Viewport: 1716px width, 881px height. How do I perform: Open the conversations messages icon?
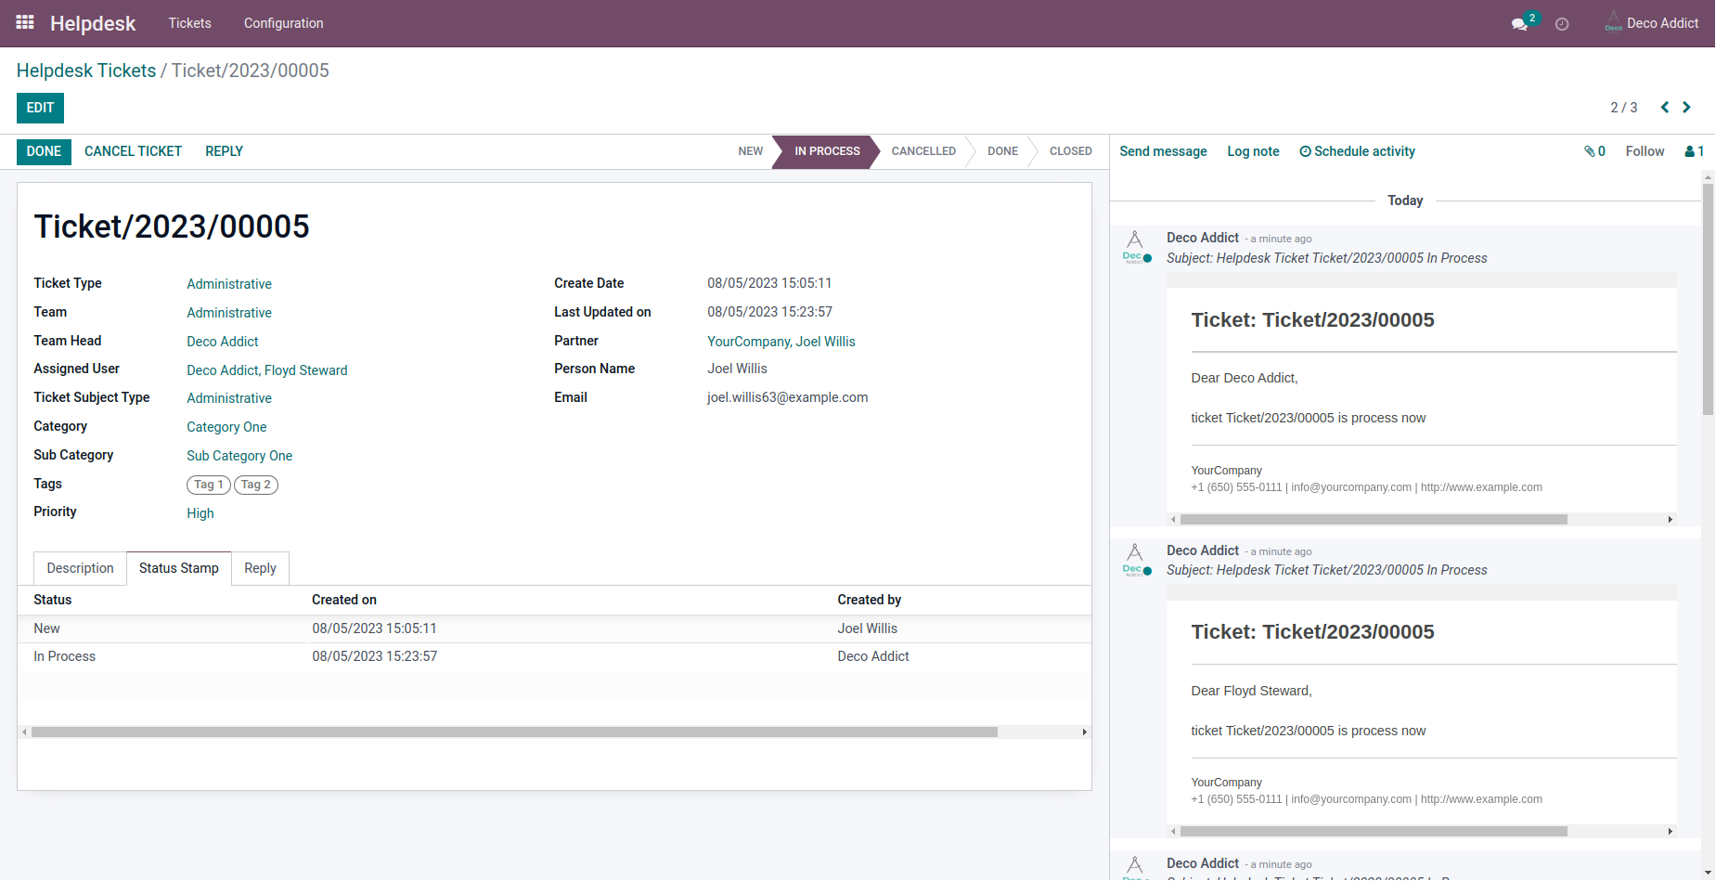(x=1519, y=24)
